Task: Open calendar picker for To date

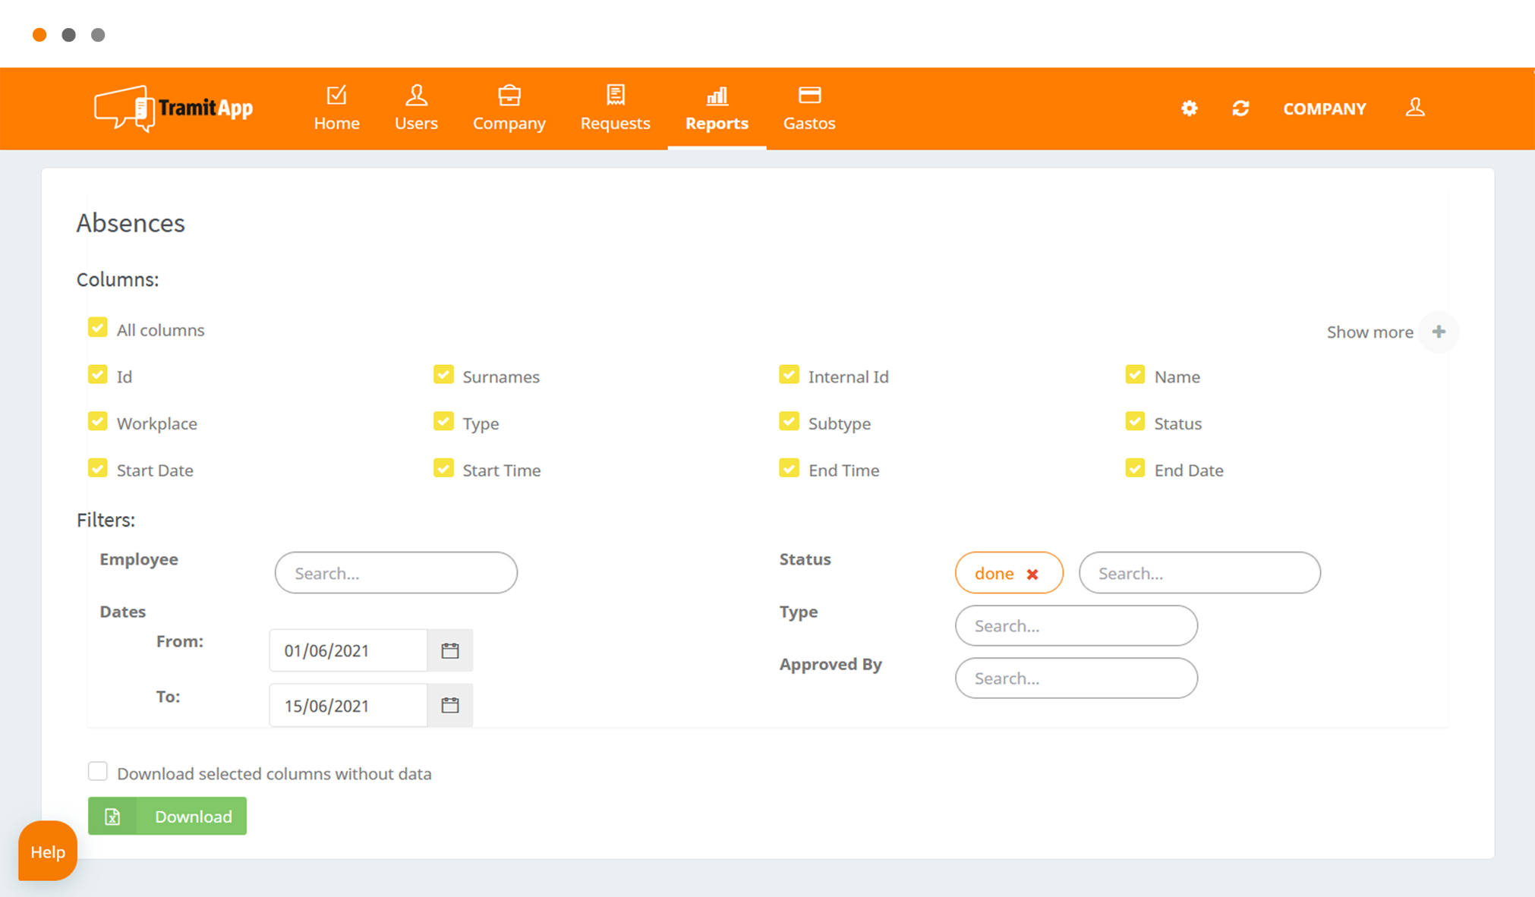Action: (450, 705)
